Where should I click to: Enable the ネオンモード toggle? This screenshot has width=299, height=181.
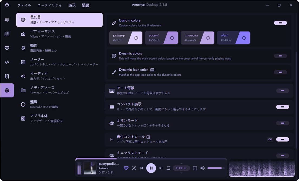click(282, 123)
